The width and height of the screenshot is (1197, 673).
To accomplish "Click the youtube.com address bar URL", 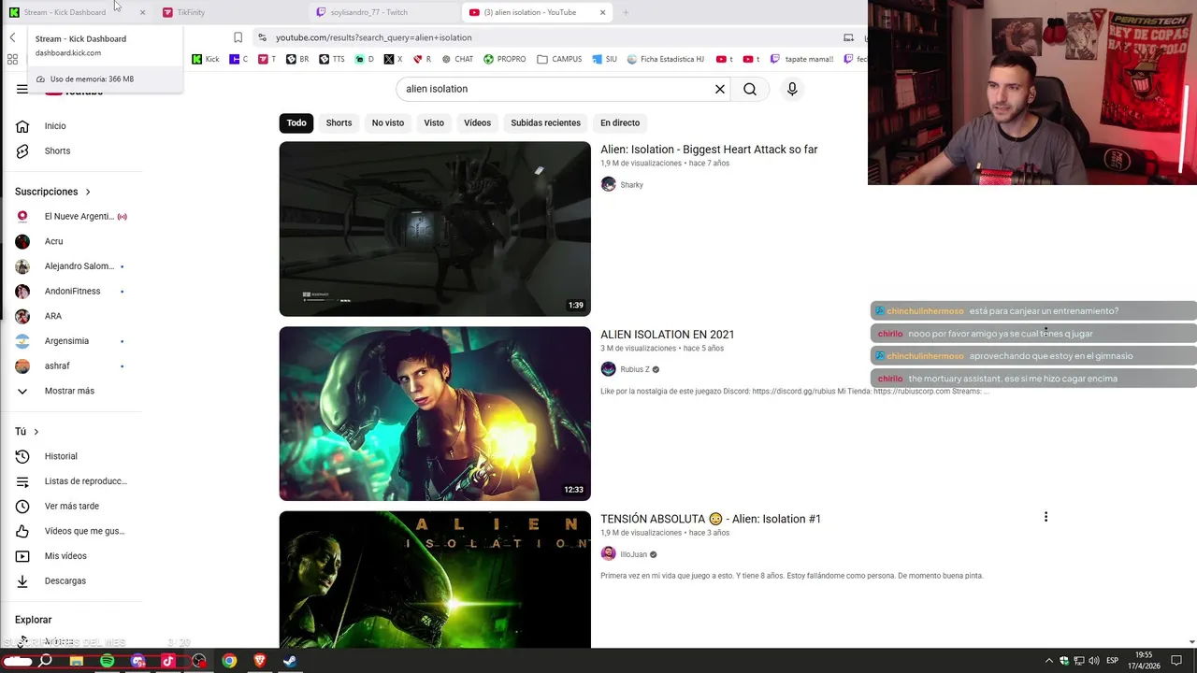I will click(373, 37).
